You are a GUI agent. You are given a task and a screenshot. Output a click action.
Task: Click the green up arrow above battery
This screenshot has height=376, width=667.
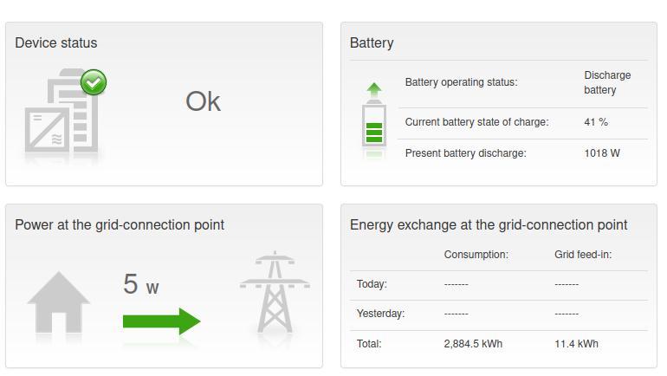click(374, 89)
